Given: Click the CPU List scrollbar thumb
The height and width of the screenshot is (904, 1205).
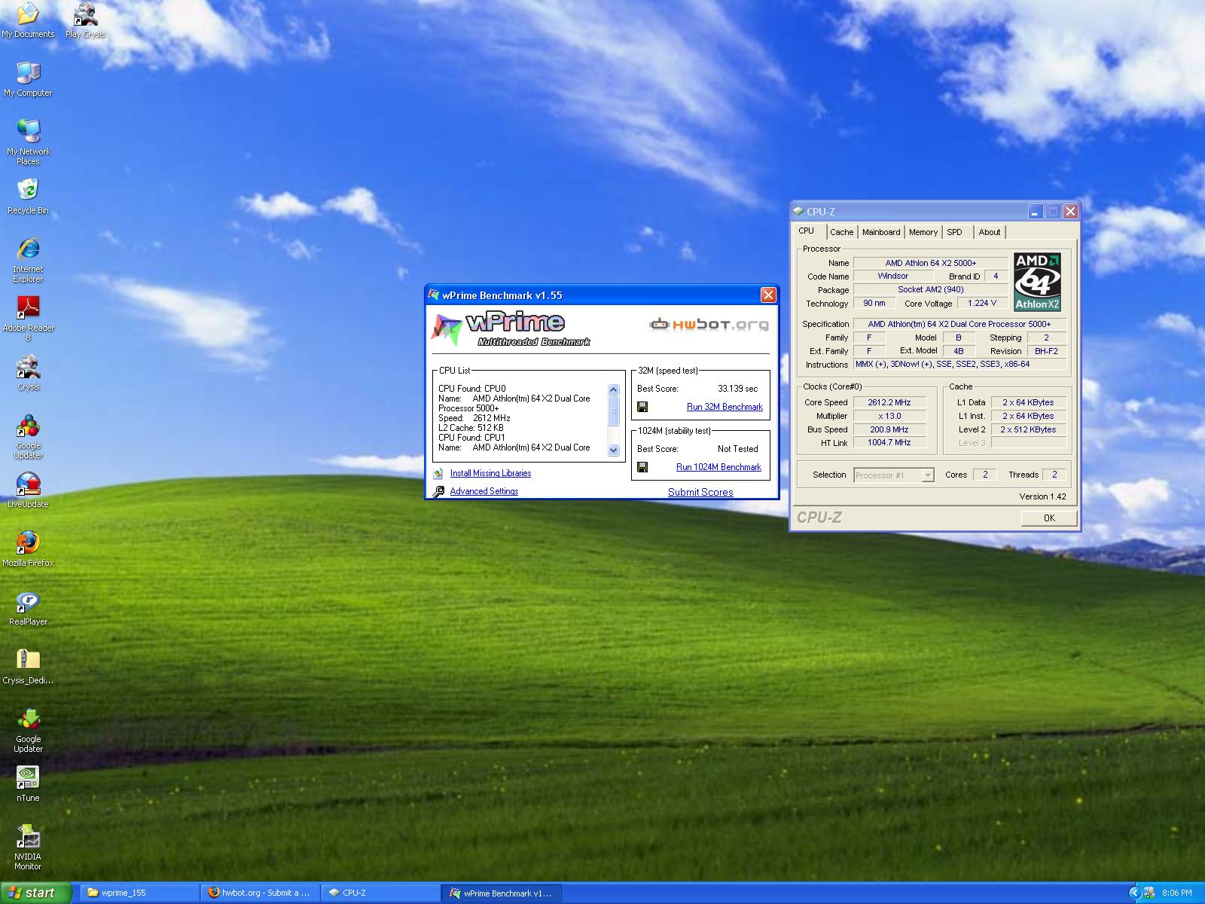Looking at the screenshot, I should point(613,411).
